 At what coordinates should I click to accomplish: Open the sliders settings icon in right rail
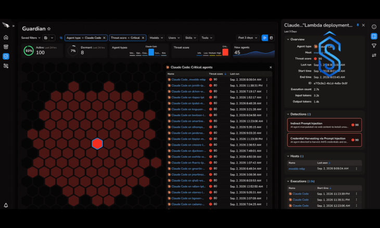(x=374, y=55)
